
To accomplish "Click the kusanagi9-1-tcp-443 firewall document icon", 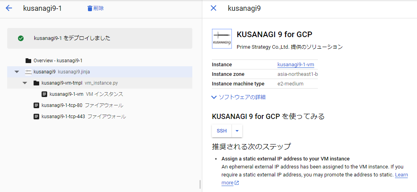I will 36,117.
